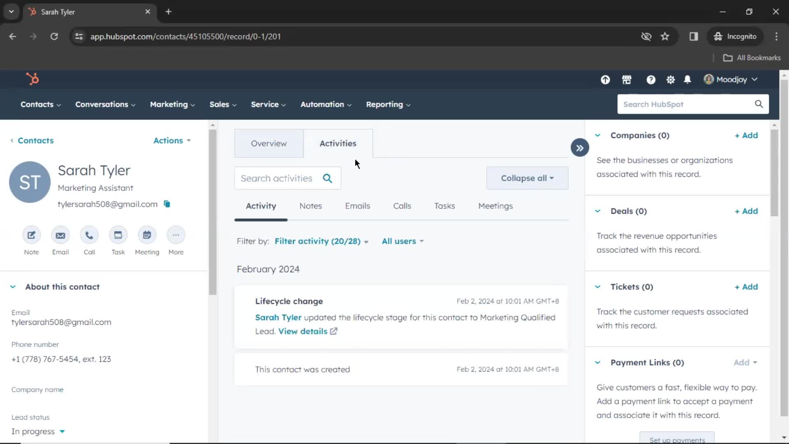Open the help question mark icon

pyautogui.click(x=651, y=80)
